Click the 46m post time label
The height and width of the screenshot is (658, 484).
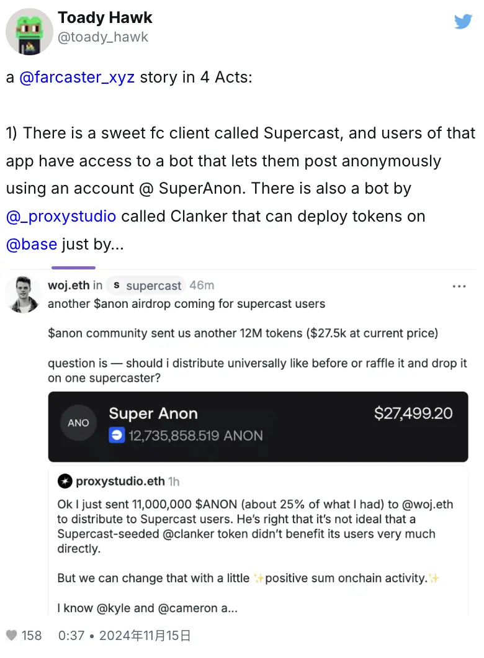click(x=202, y=286)
